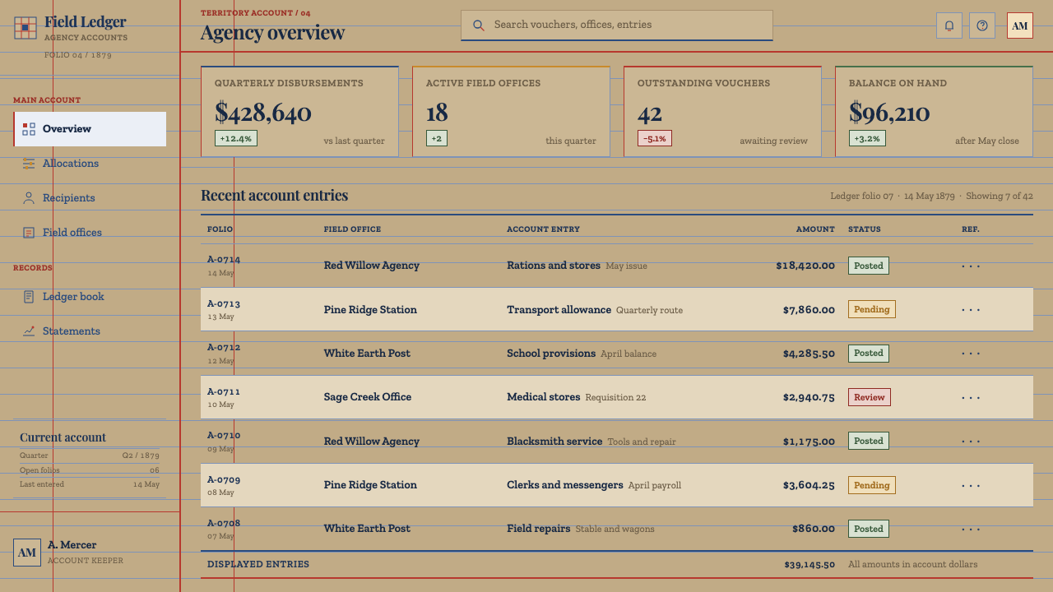
Task: Click the Ledger book icon
Action: [29, 297]
